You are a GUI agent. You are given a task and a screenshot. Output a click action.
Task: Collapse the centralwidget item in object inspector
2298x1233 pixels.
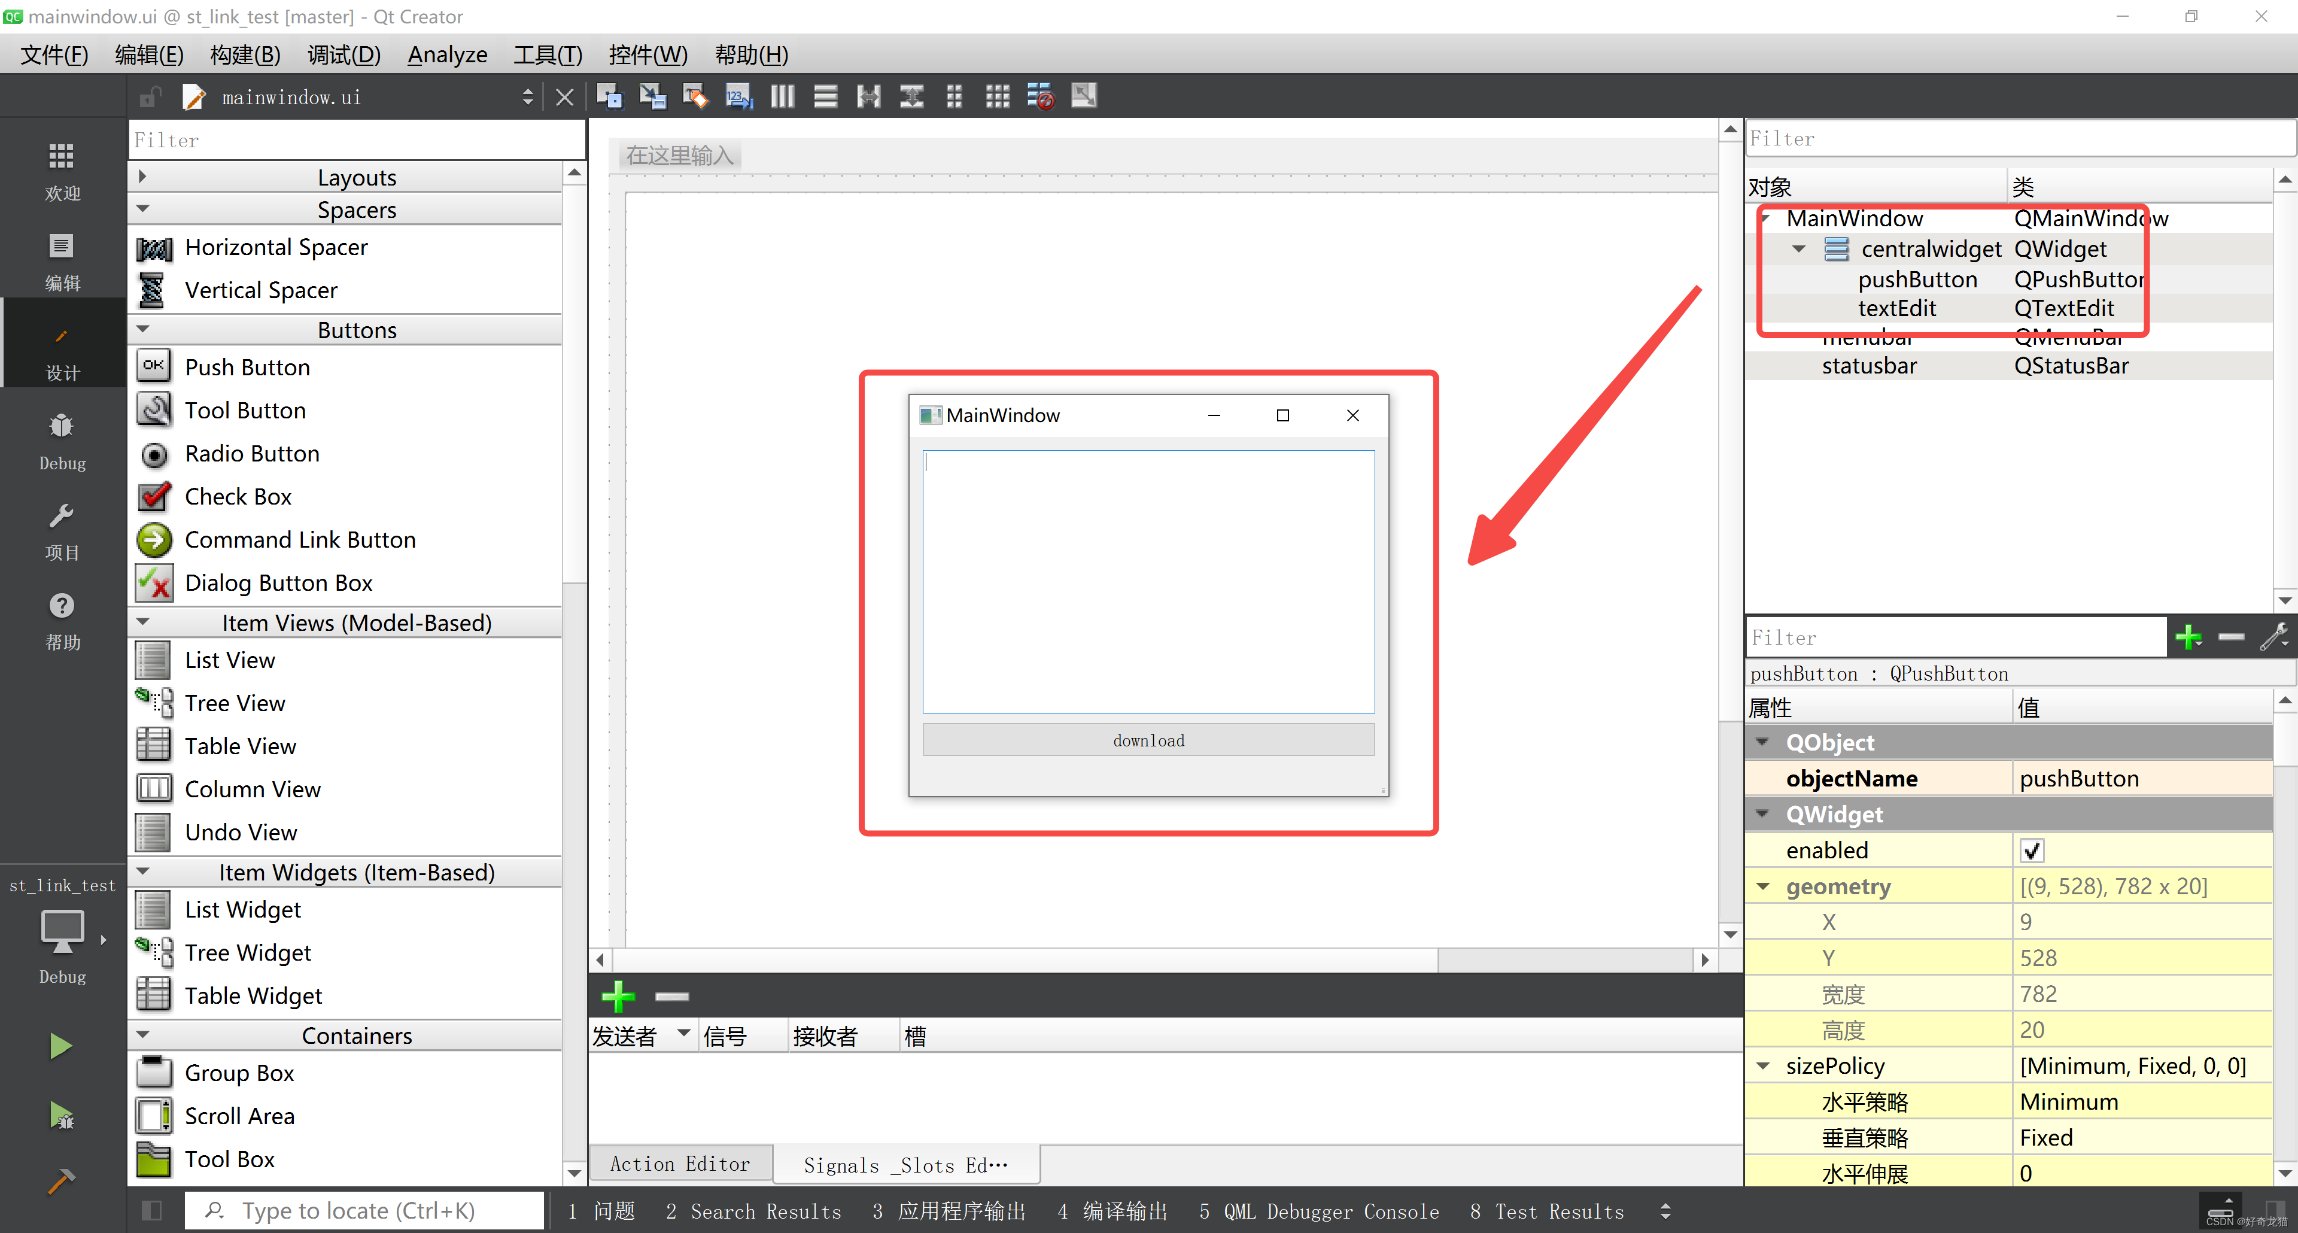click(1798, 249)
